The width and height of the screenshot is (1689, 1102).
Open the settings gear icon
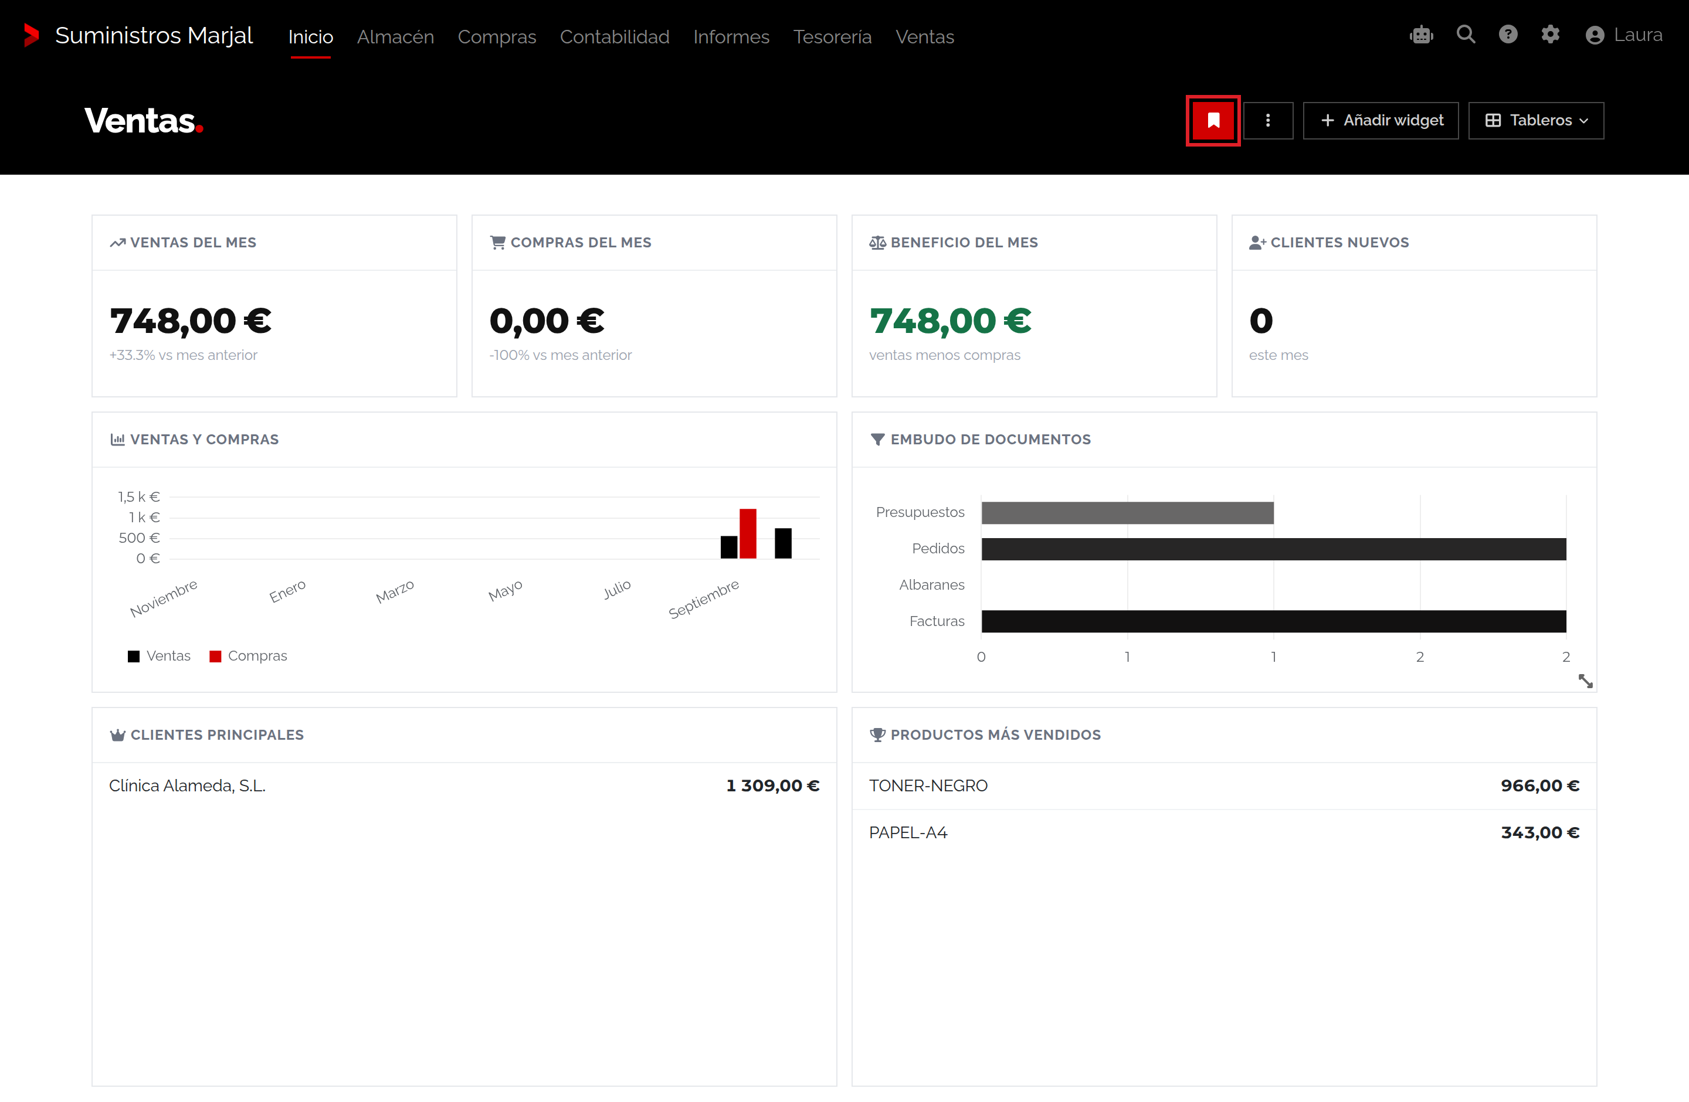(x=1551, y=35)
